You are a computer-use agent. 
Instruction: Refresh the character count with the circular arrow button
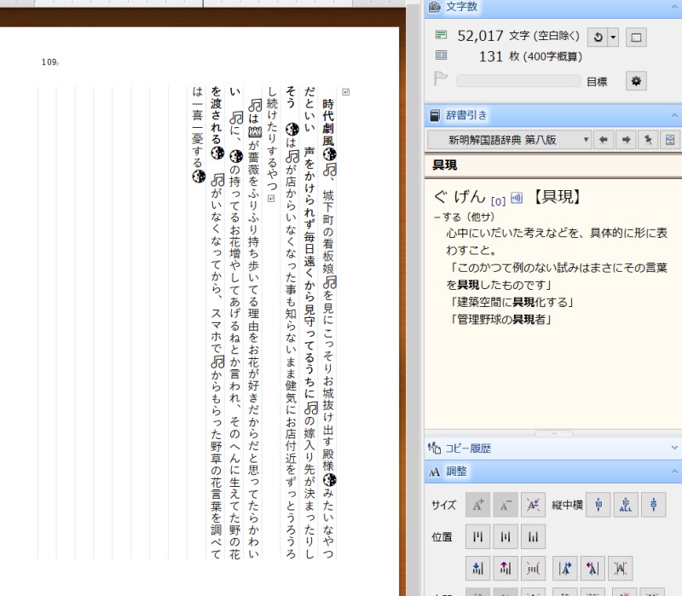pyautogui.click(x=598, y=37)
